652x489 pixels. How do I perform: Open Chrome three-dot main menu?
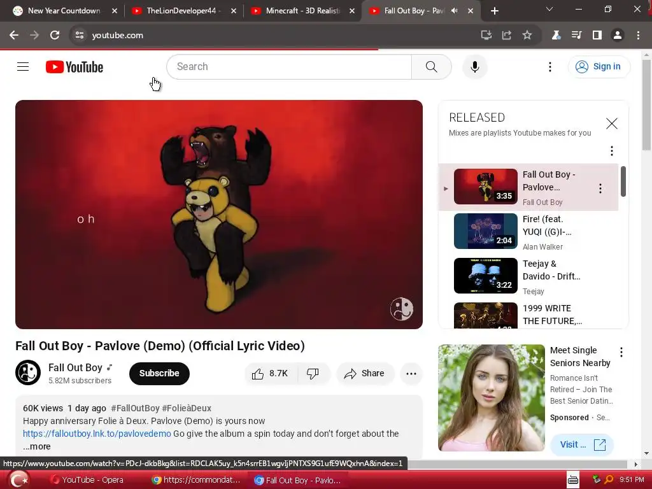pyautogui.click(x=638, y=36)
